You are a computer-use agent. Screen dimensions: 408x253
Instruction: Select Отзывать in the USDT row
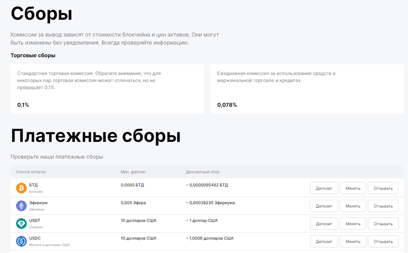tap(383, 224)
